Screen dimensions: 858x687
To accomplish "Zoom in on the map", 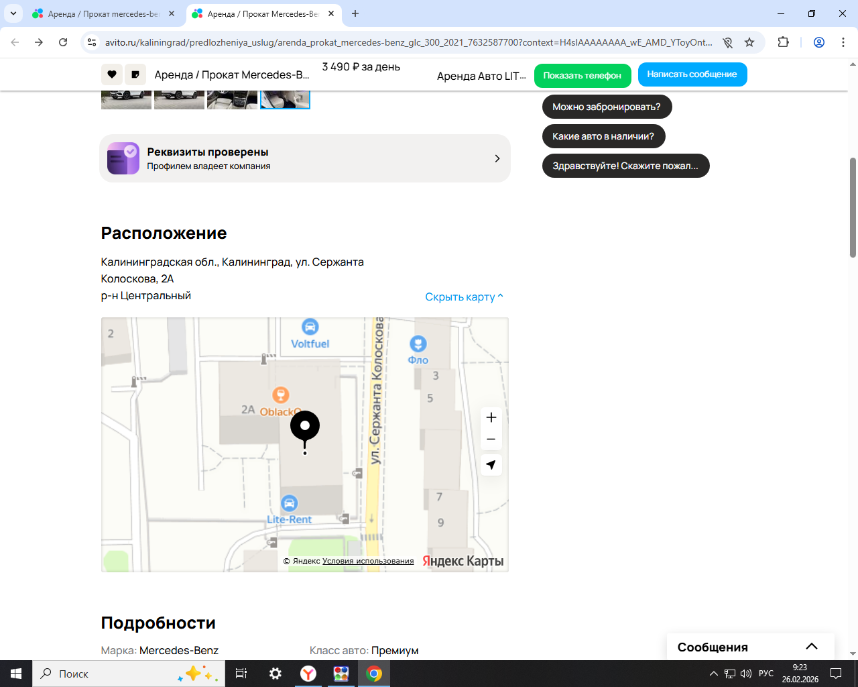I will [x=491, y=417].
